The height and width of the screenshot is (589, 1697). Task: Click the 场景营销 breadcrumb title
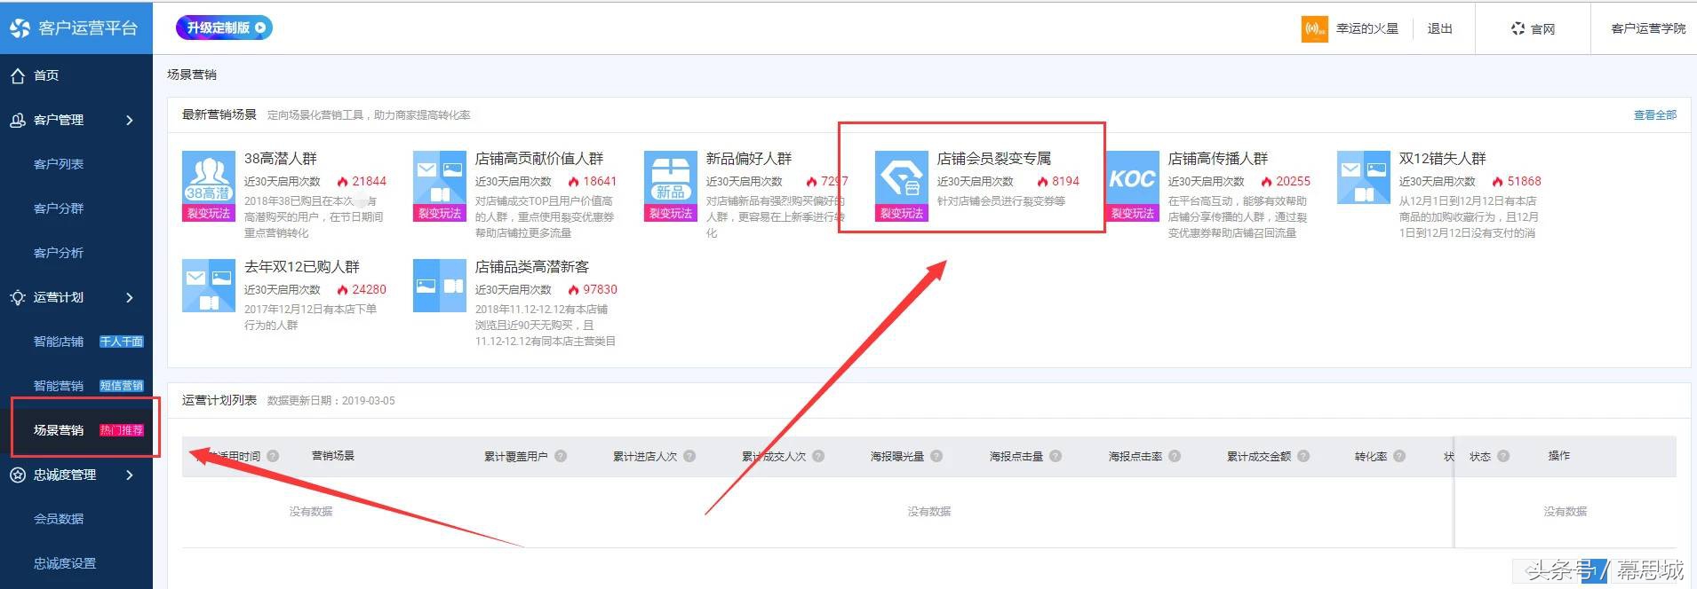pyautogui.click(x=192, y=75)
